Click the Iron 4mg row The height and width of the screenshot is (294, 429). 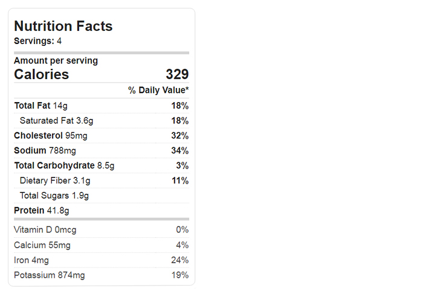[x=102, y=260]
